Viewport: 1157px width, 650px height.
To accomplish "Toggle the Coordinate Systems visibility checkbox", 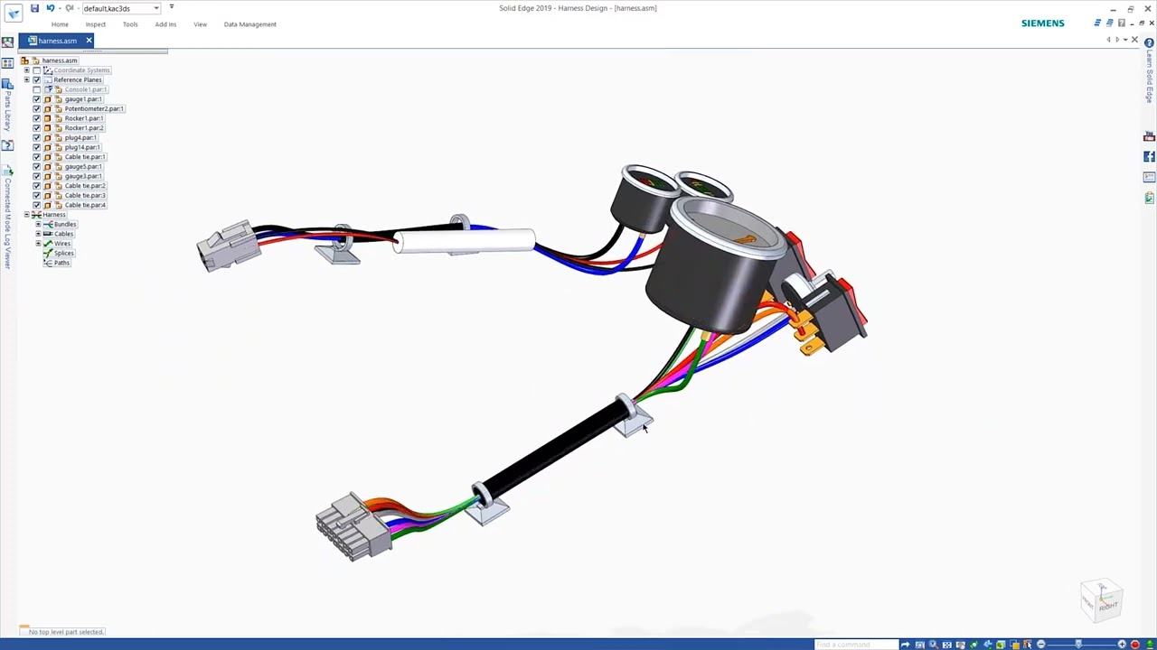I will coord(37,70).
